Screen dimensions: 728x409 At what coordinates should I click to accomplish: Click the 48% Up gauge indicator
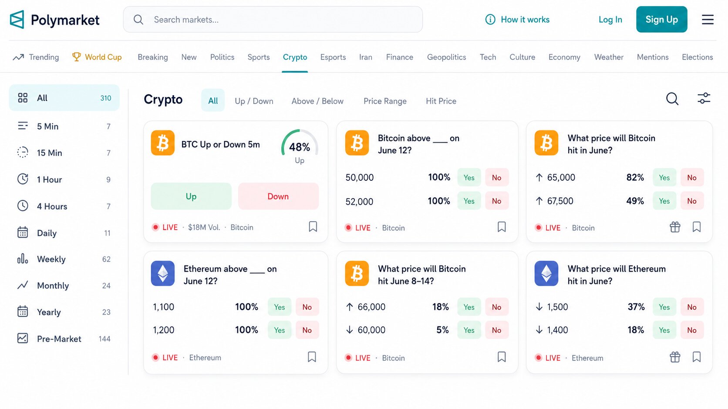coord(300,147)
